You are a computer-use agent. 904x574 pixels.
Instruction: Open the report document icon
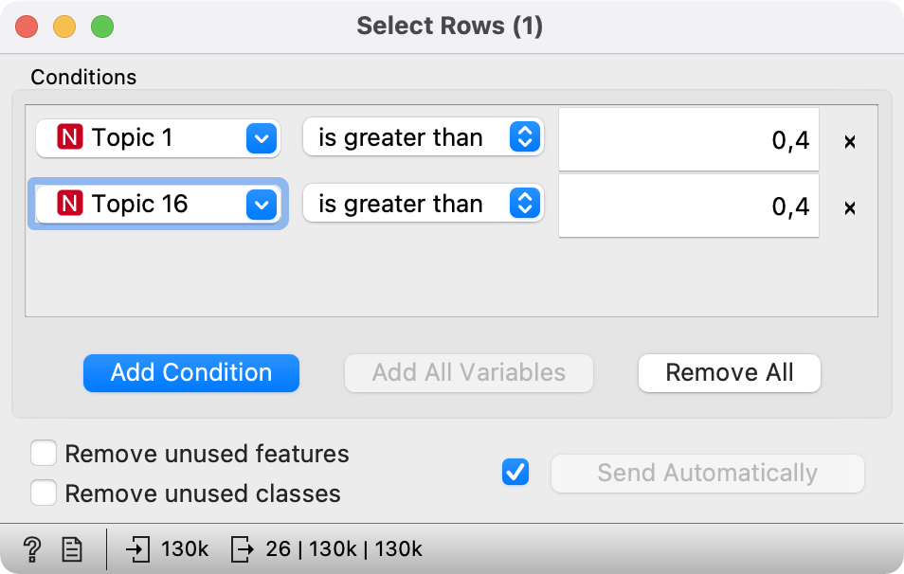[x=72, y=548]
